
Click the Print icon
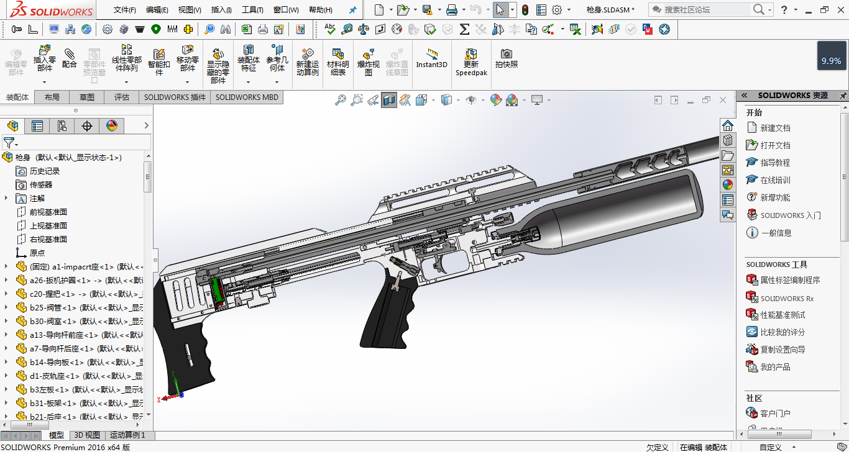click(x=452, y=10)
